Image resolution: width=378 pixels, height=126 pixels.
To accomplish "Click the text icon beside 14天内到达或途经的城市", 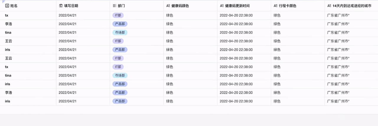I will pyautogui.click(x=329, y=6).
